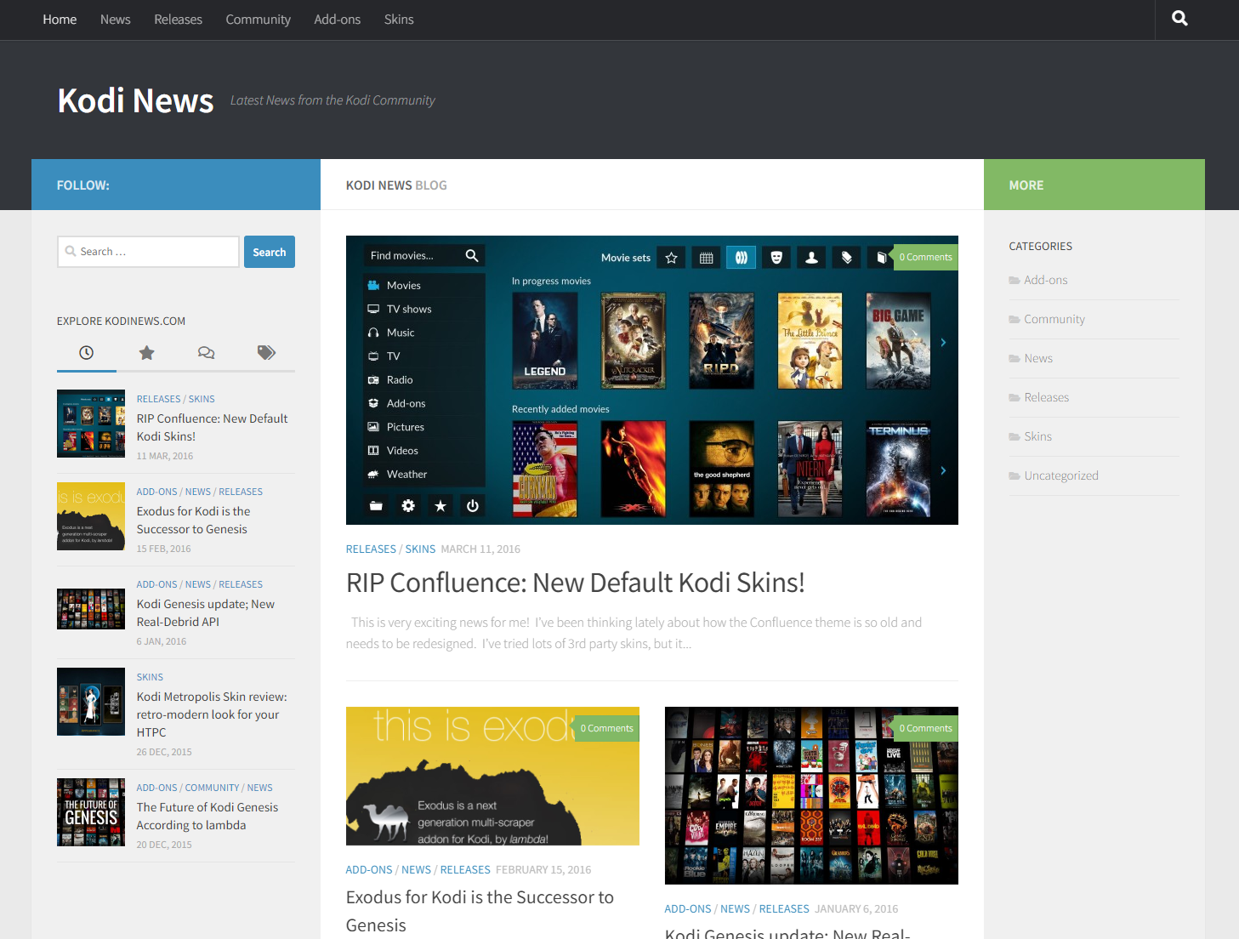Open the RIP Confluence article title
The width and height of the screenshot is (1239, 939).
coord(575,583)
